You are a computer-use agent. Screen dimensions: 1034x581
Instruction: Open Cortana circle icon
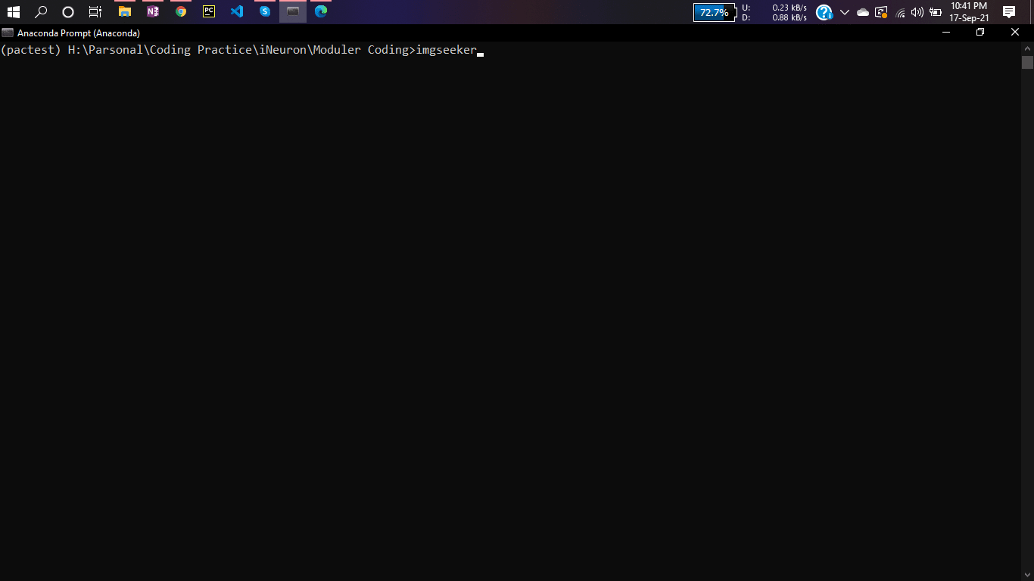point(68,12)
